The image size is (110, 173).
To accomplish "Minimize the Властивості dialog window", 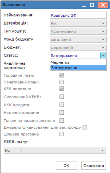I will tap(84, 5).
